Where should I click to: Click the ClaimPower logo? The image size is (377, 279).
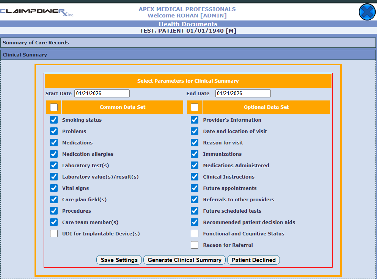click(x=37, y=12)
